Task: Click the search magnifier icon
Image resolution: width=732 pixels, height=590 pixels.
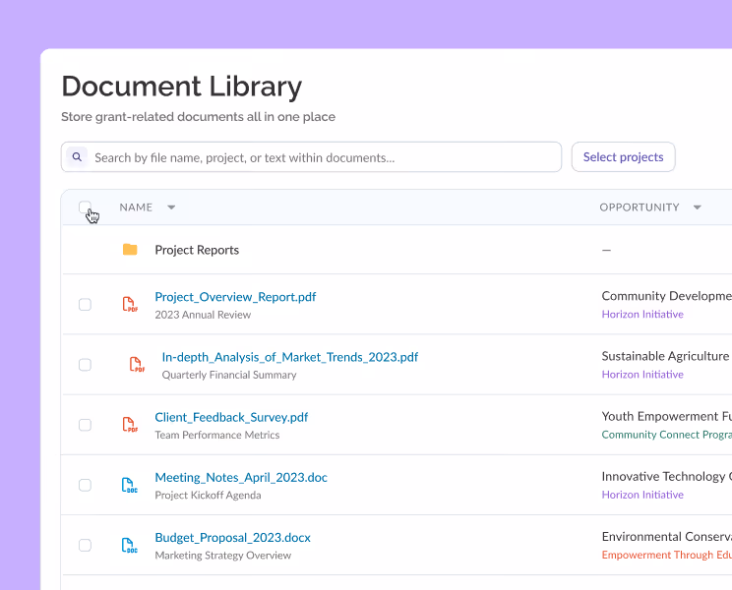Action: (x=77, y=157)
